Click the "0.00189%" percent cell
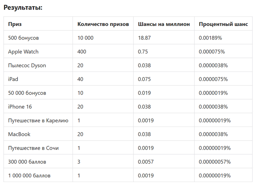 [211, 38]
